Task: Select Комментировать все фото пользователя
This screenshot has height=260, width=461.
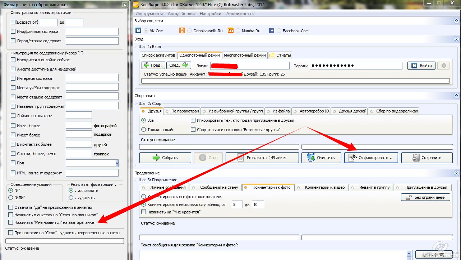Action: [144, 197]
